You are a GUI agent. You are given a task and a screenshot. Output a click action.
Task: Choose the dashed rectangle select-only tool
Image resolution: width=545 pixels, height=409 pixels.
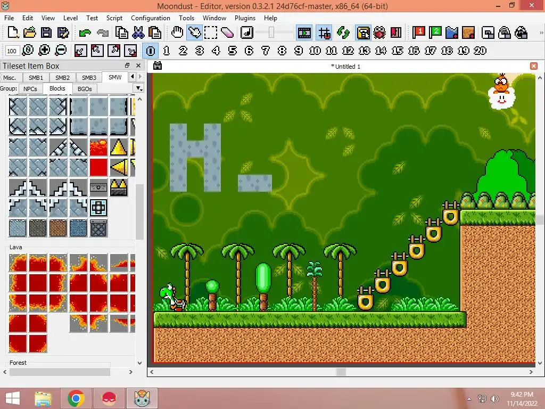pyautogui.click(x=211, y=32)
